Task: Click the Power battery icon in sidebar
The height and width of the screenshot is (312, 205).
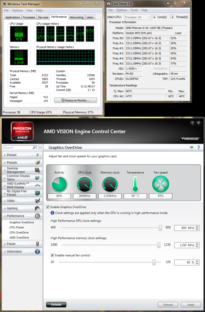Action: [37, 244]
